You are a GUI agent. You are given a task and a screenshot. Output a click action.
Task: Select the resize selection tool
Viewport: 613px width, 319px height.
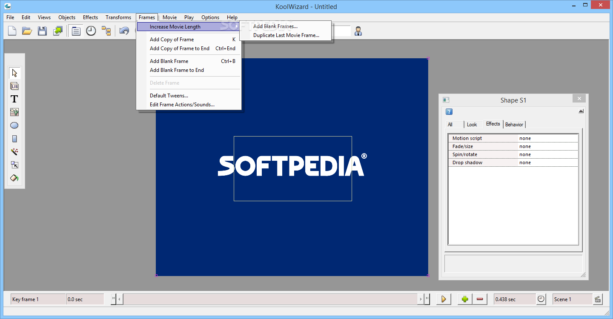pyautogui.click(x=14, y=165)
